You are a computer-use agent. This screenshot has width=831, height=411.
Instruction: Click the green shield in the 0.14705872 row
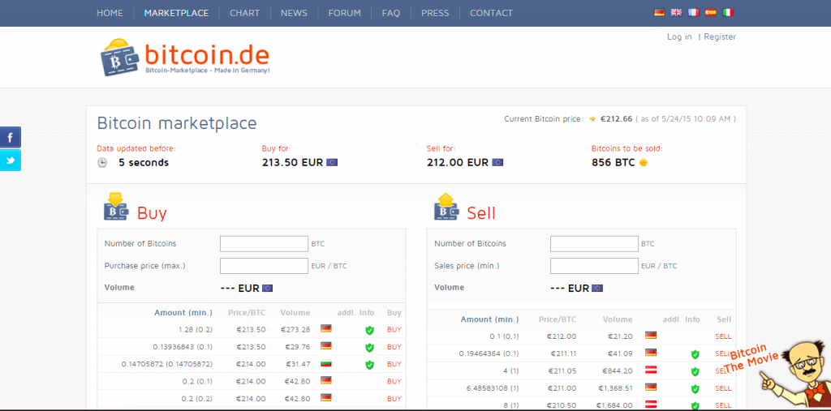[369, 365]
